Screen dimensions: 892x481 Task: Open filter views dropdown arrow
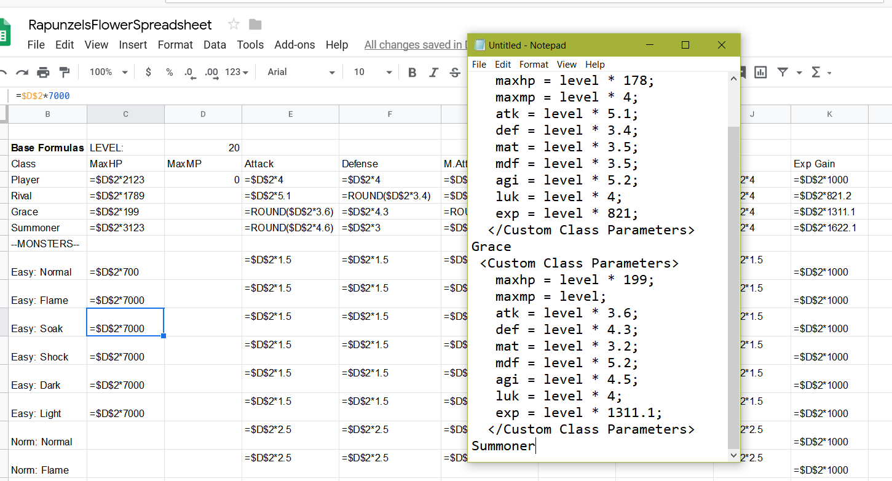[x=799, y=73]
